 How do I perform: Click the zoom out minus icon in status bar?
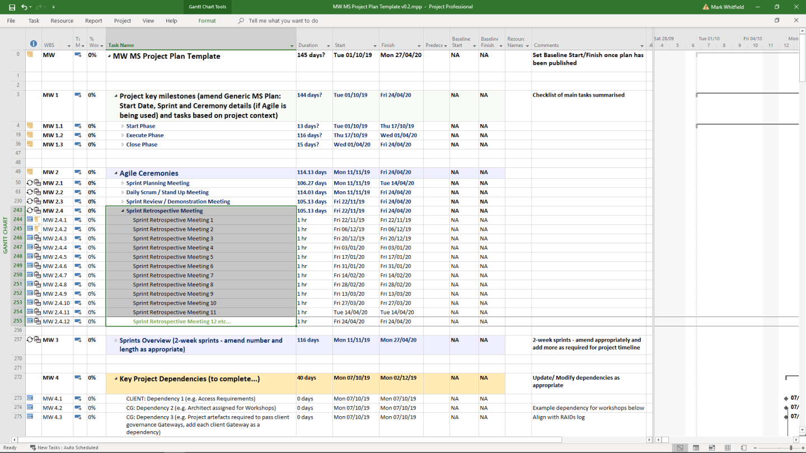pyautogui.click(x=755, y=447)
